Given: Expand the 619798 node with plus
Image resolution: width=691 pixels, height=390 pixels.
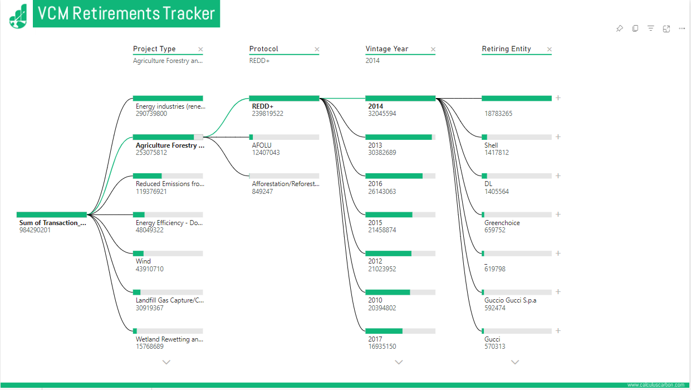Looking at the screenshot, I should (x=558, y=253).
